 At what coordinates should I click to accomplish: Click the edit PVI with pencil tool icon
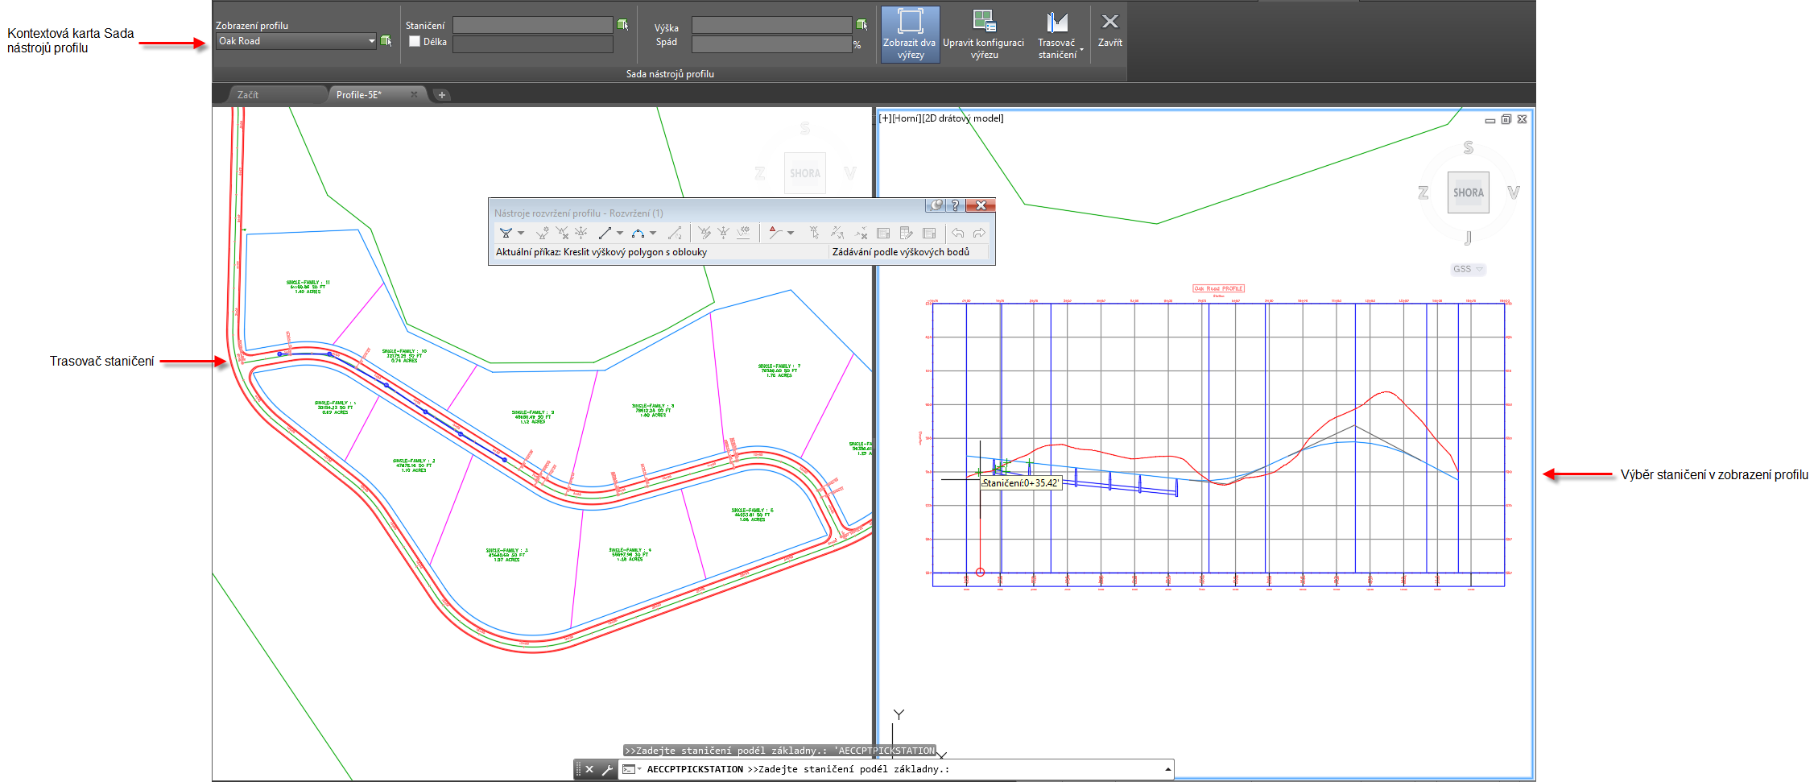[704, 233]
